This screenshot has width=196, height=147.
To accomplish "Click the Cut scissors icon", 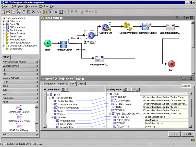I will point(19,12).
